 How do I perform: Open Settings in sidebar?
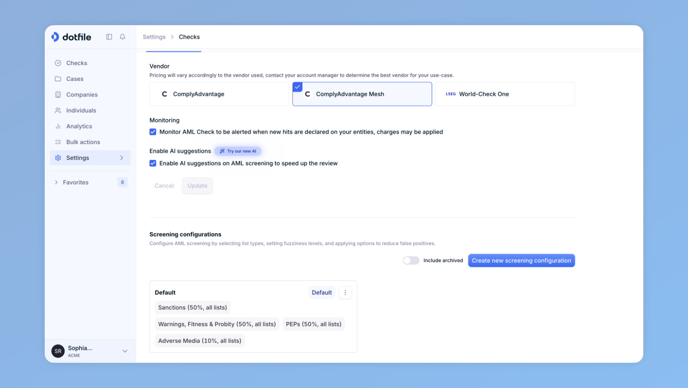click(x=90, y=158)
